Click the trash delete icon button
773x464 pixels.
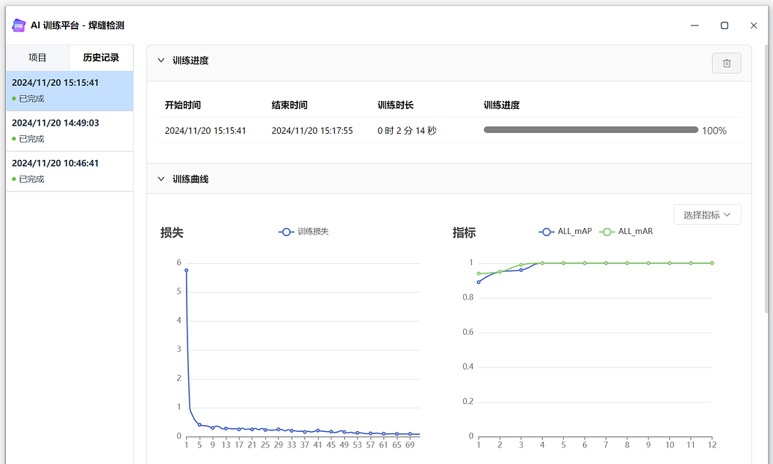coord(726,64)
